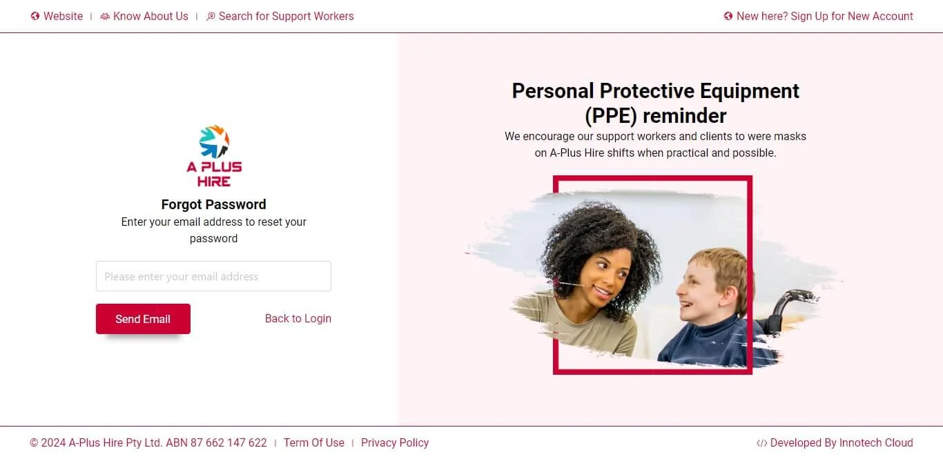View the Privacy Policy page
Screen dimensions: 943x459
[395, 443]
